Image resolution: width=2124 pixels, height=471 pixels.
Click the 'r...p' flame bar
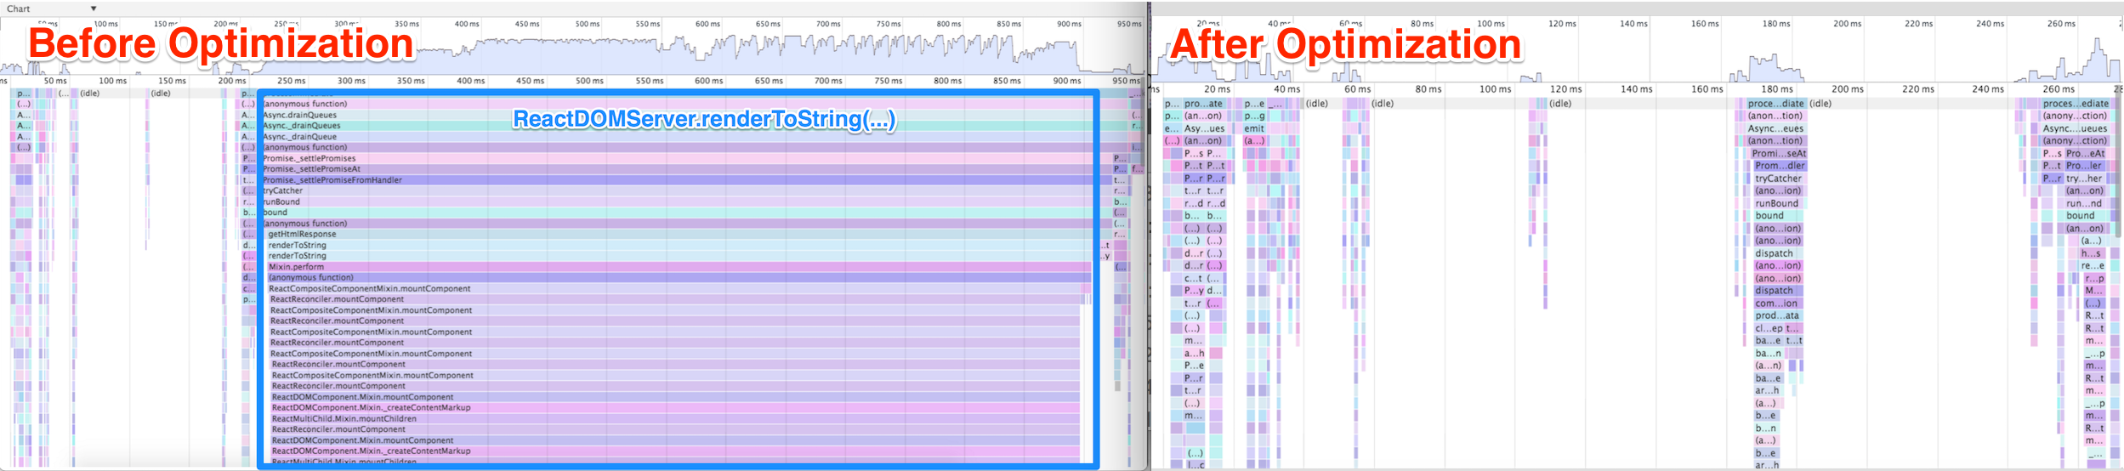tap(2093, 278)
